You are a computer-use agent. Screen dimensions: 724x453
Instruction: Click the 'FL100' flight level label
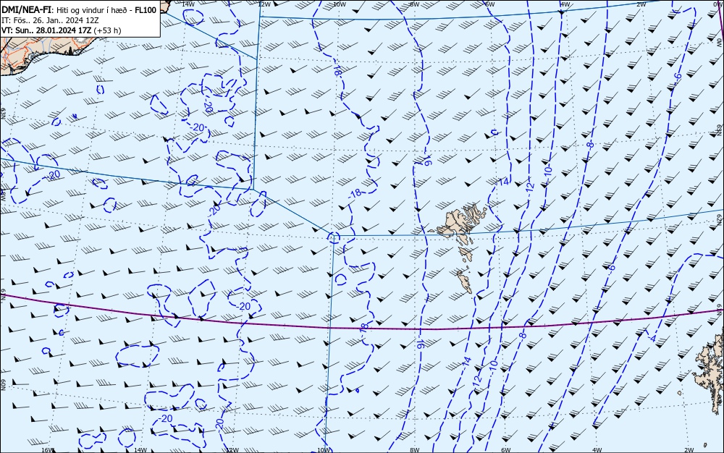point(145,10)
